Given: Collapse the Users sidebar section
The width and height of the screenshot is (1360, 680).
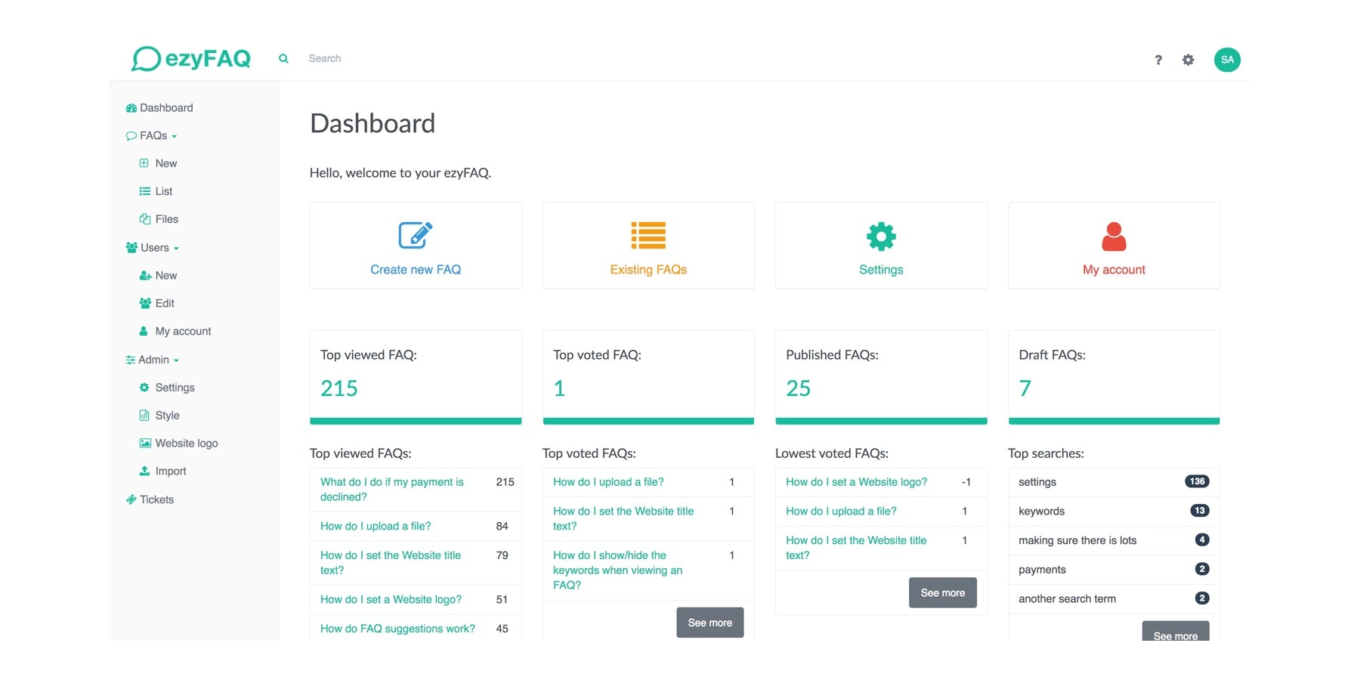Looking at the screenshot, I should coord(152,248).
